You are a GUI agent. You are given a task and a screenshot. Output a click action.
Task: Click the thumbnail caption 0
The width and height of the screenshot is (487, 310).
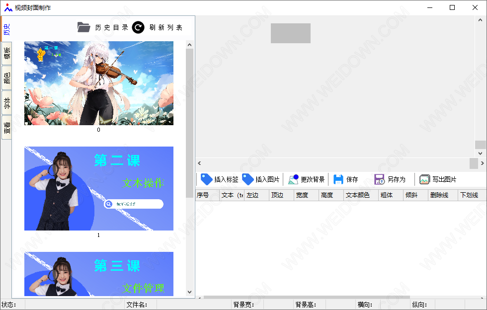tap(98, 130)
